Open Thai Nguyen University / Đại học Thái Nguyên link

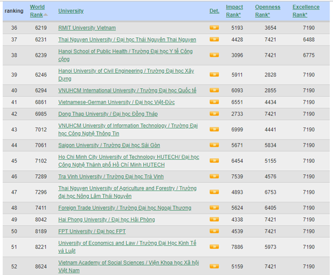[x=127, y=39]
